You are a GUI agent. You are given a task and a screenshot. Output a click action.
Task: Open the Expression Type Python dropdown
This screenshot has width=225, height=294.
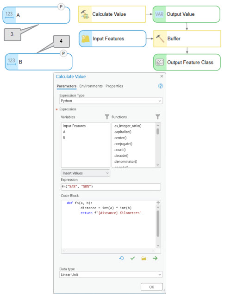pyautogui.click(x=111, y=101)
